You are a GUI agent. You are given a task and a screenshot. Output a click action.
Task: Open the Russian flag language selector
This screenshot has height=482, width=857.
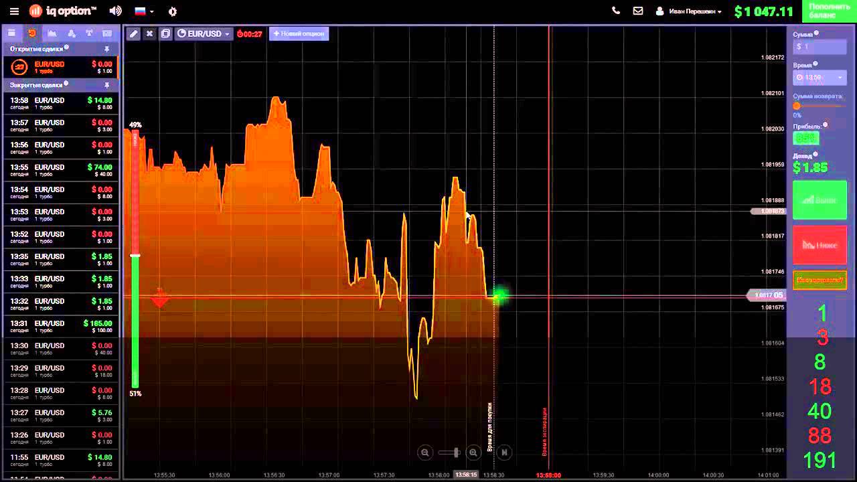coord(144,11)
